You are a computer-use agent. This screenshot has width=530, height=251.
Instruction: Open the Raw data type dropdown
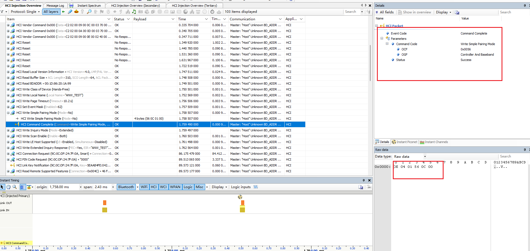click(425, 156)
